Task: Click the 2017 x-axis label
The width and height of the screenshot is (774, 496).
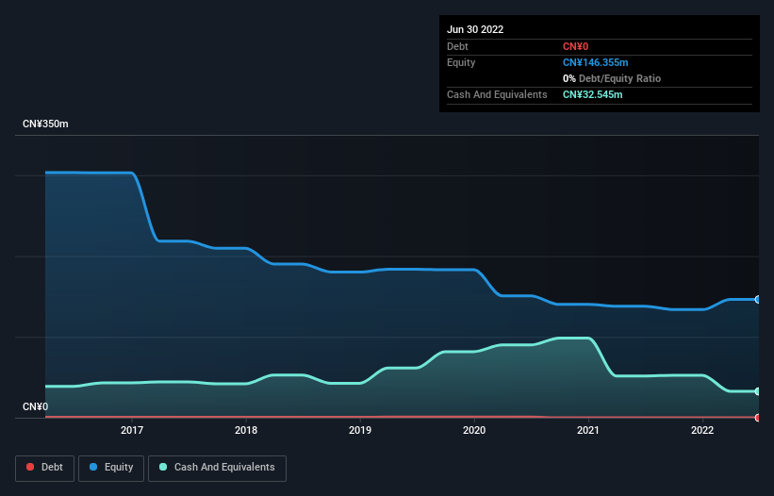Action: 132,430
